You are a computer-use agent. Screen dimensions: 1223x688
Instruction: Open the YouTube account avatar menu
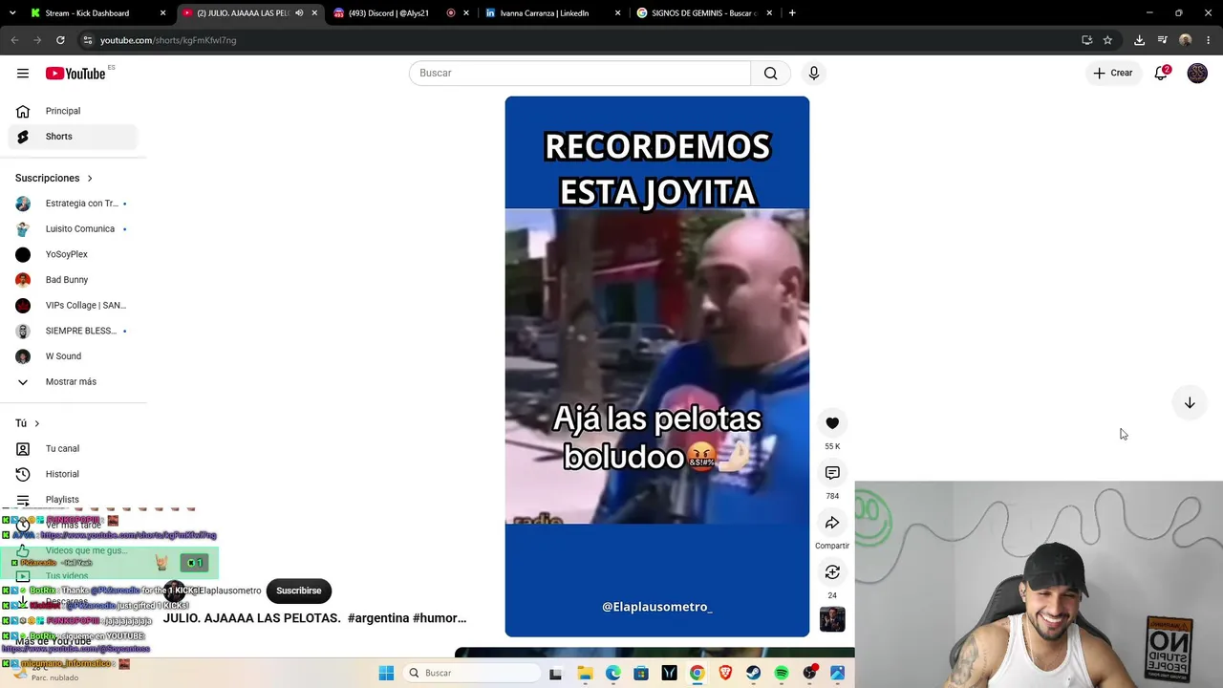click(1197, 74)
